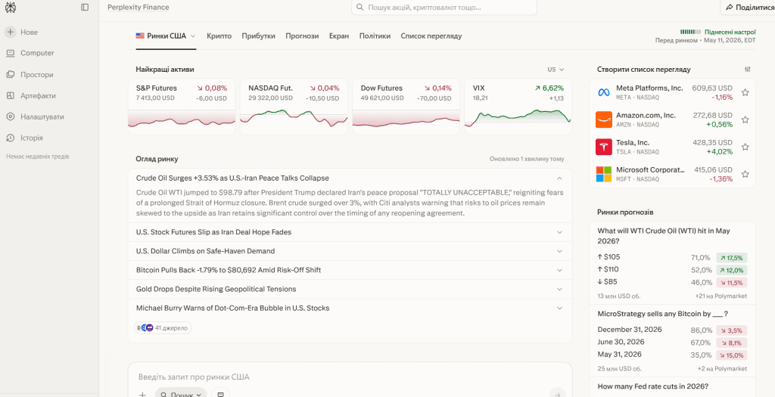Switch to the Список перегляду tab
Screen dimensions: 775x397
pyautogui.click(x=431, y=36)
